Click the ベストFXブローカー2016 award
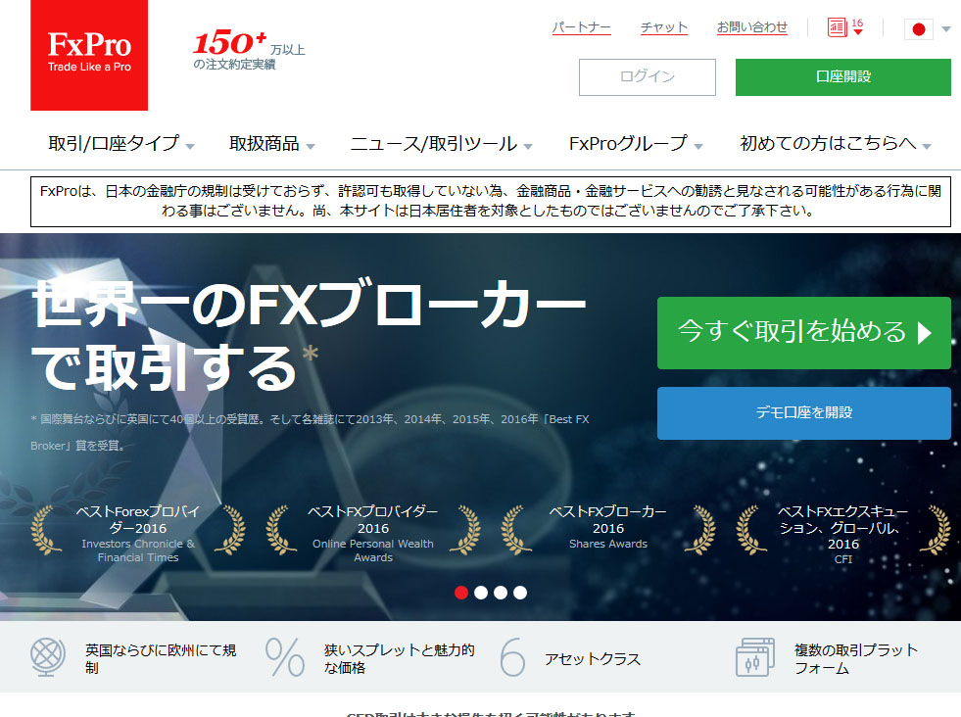 click(608, 528)
